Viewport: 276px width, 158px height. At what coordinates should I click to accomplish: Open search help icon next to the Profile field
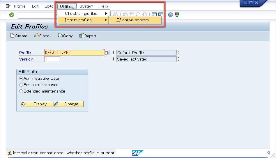[107, 53]
